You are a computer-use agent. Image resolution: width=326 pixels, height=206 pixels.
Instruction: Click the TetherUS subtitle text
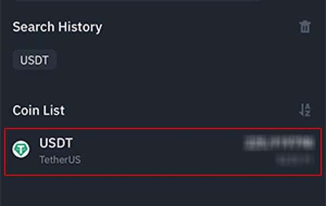point(60,160)
